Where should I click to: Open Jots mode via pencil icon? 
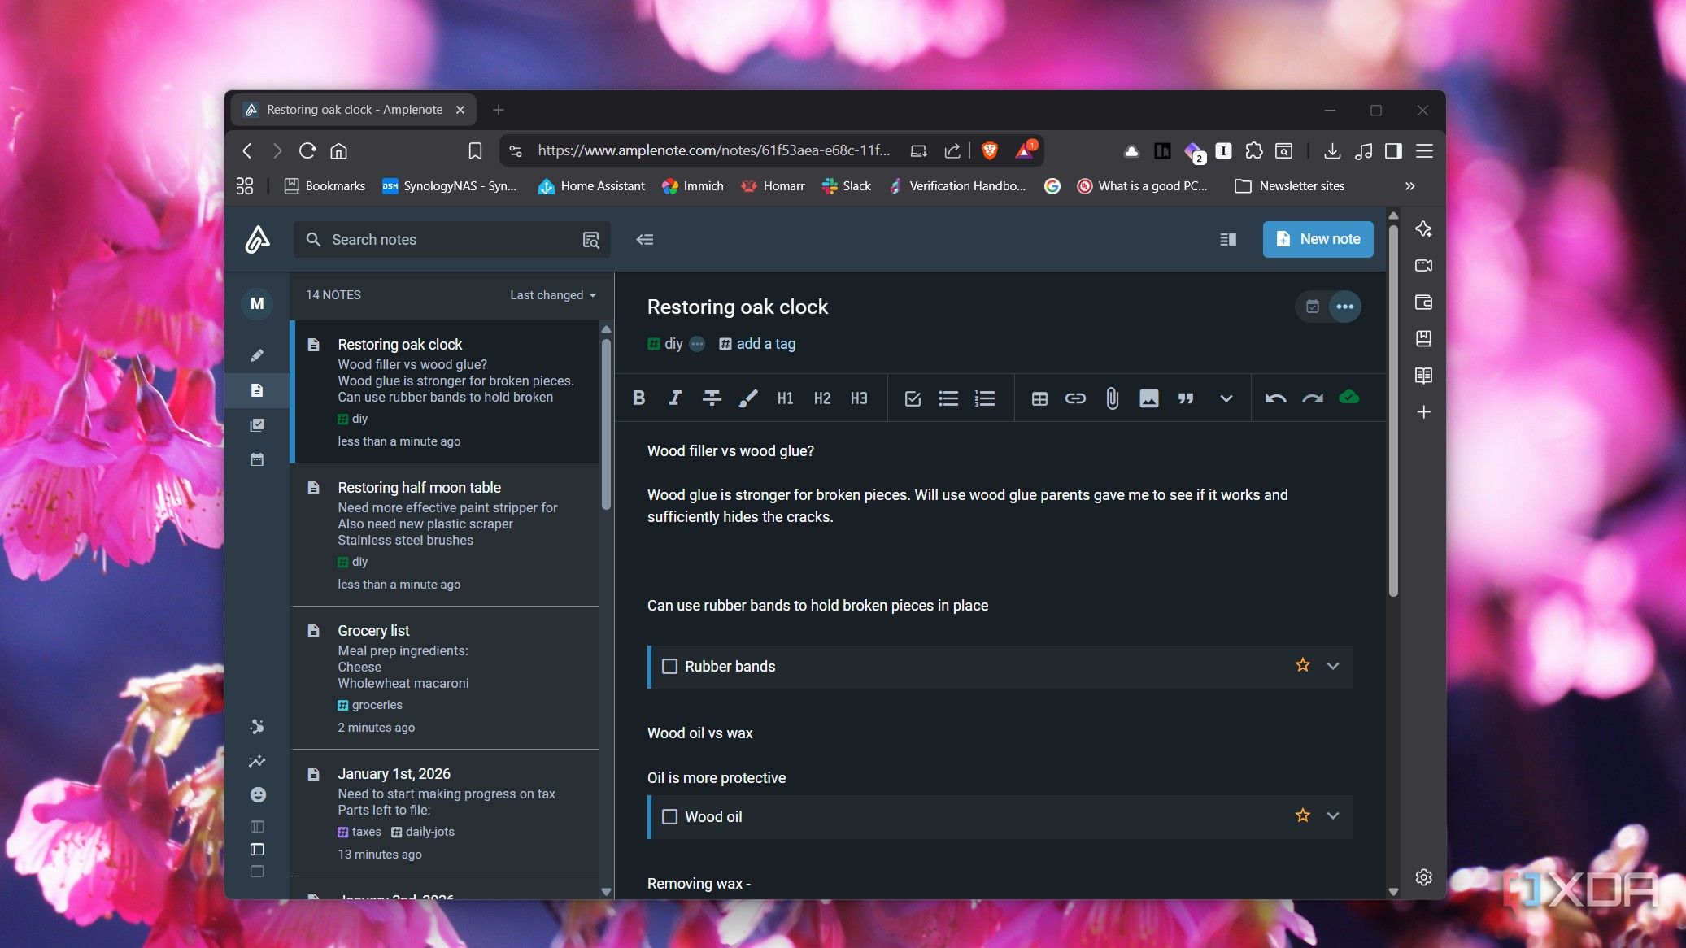click(x=257, y=355)
